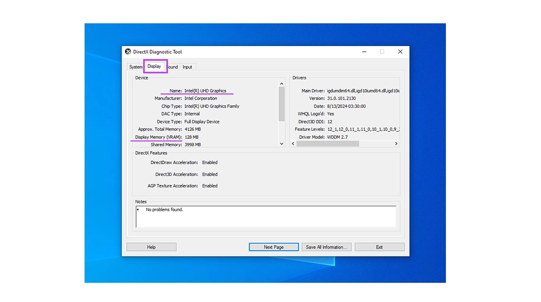Click the Drivers group heading
Screen dimensions: 541x302
point(300,78)
